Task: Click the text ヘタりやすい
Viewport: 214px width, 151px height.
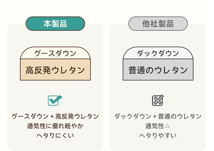Action: (158, 135)
